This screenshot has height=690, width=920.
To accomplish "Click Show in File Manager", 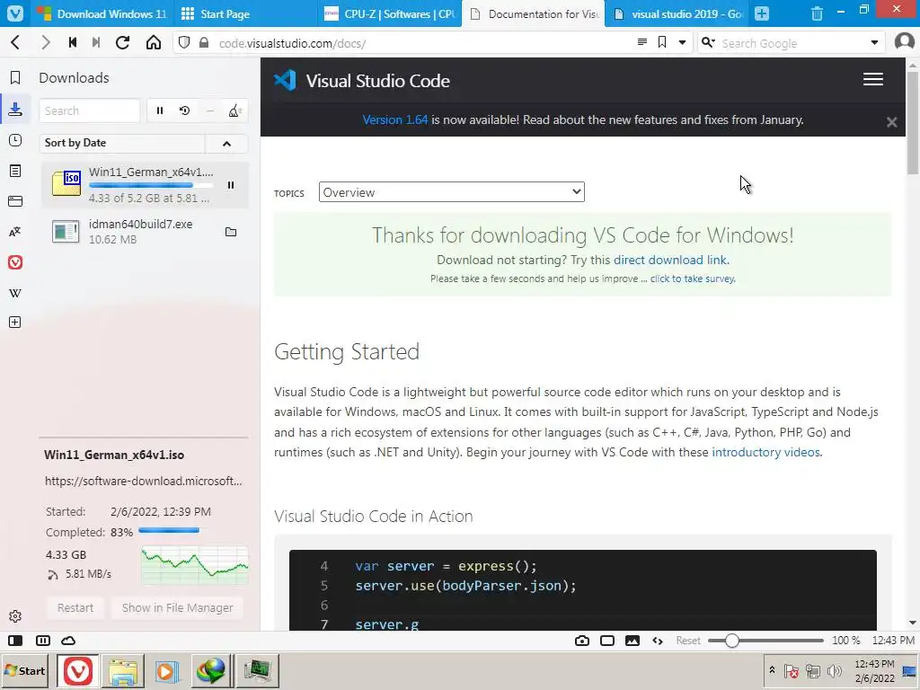I will tap(177, 608).
